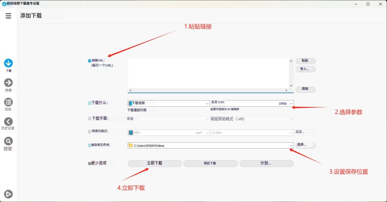Click the 选择... browse folder button

click(x=305, y=145)
